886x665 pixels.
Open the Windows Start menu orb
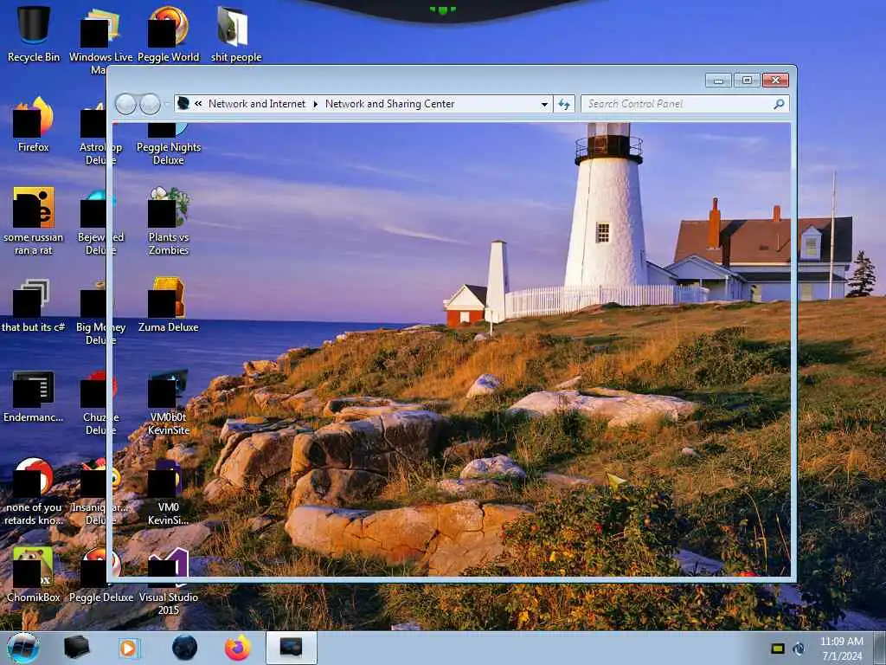tap(22, 648)
